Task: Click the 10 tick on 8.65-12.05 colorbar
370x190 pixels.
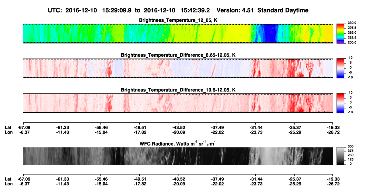Action: click(x=351, y=58)
